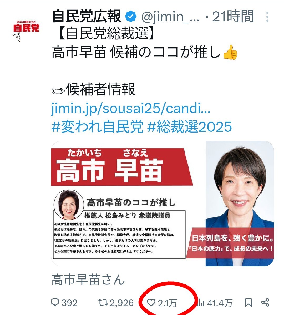Viewport: 284px width, 315px height.
Task: Tap the retweet arrows icon
Action: click(x=103, y=302)
